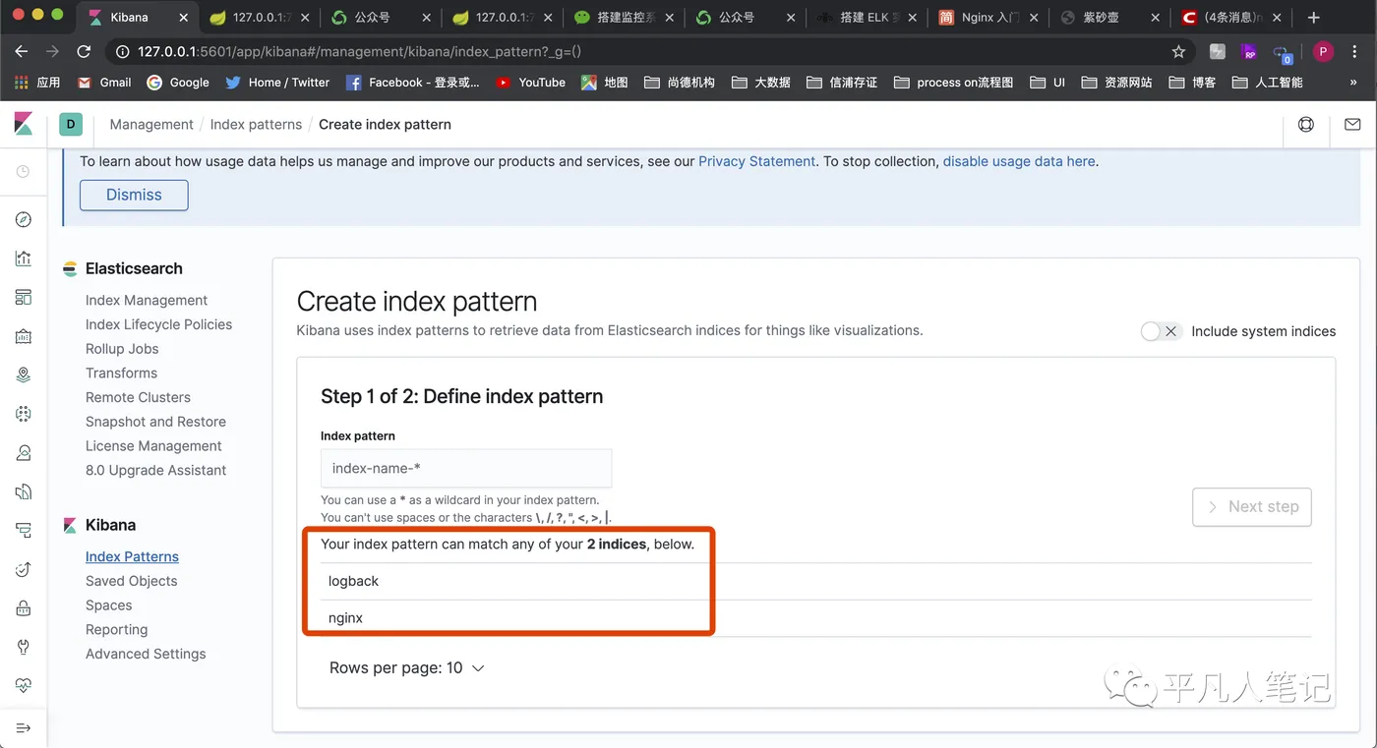The width and height of the screenshot is (1377, 748).
Task: Open Index Management in Elasticsearch section
Action: tap(147, 300)
